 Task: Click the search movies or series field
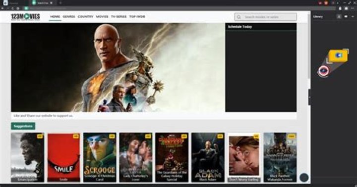tap(265, 17)
